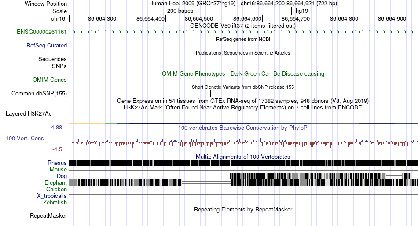Click the 86,664,700 ruler position
This screenshot has height=226, width=418.
[x=296, y=18]
